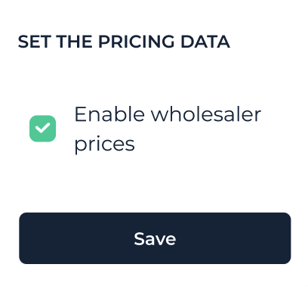Click the tick mark inside the green box

(42, 128)
